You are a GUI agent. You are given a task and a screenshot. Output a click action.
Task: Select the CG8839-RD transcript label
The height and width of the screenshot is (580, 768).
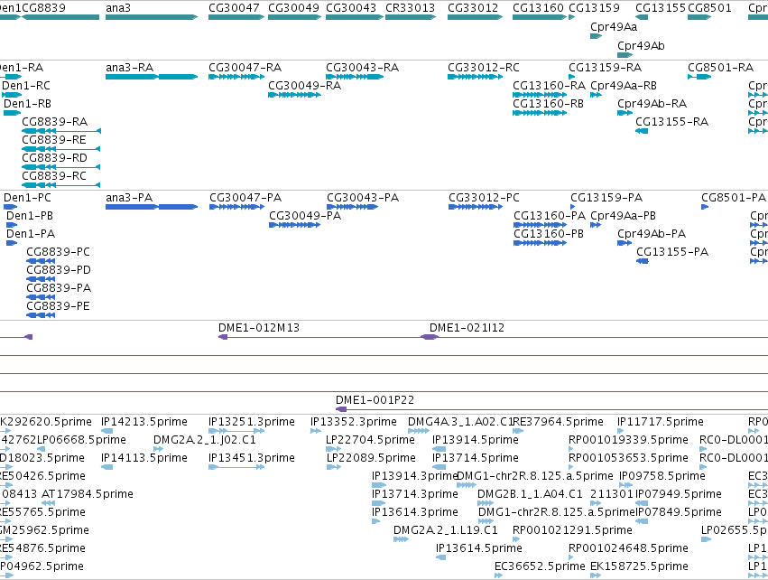coord(54,158)
